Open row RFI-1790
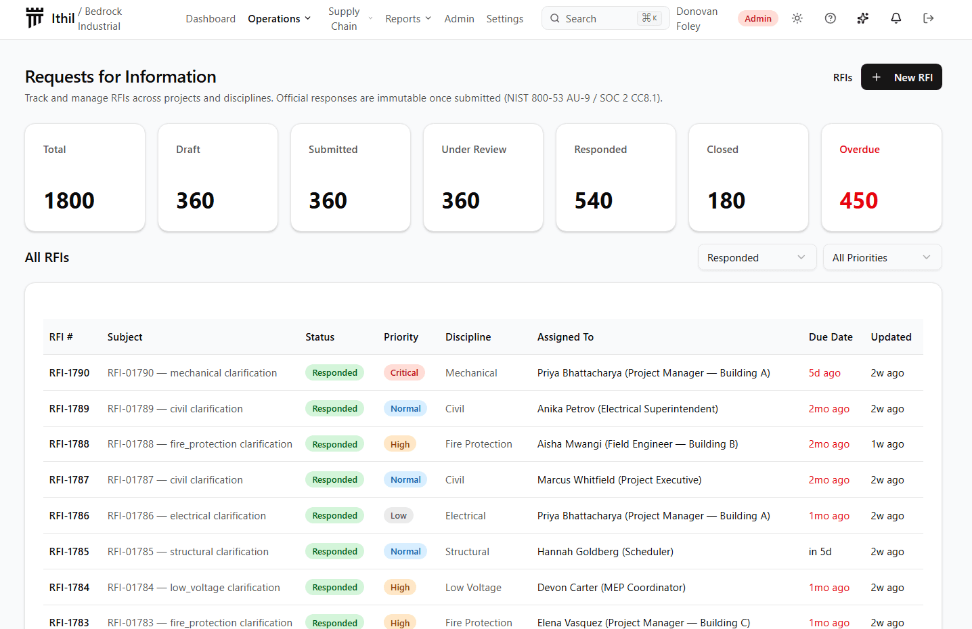The image size is (972, 629). [x=483, y=373]
